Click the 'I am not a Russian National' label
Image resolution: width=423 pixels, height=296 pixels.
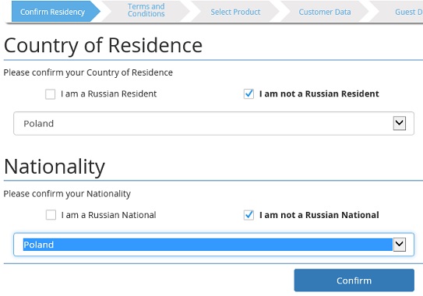point(319,215)
